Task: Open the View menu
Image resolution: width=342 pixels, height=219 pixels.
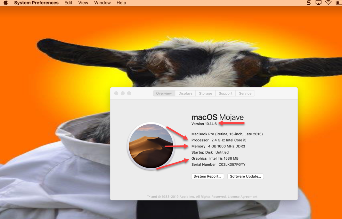Action: coord(83,3)
